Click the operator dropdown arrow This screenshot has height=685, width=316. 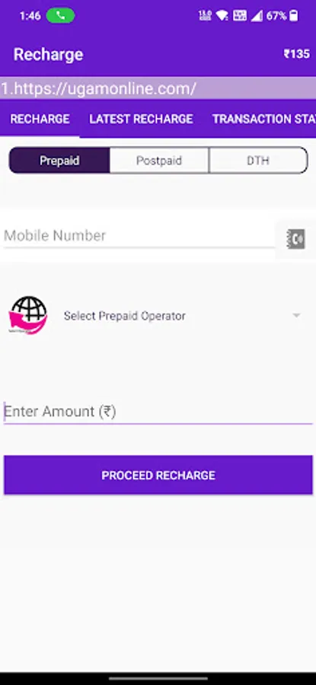(296, 315)
